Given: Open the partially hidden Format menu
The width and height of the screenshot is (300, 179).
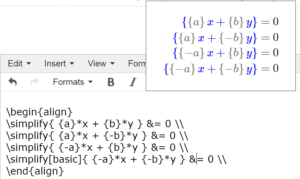Looking at the screenshot, I should [137, 64].
